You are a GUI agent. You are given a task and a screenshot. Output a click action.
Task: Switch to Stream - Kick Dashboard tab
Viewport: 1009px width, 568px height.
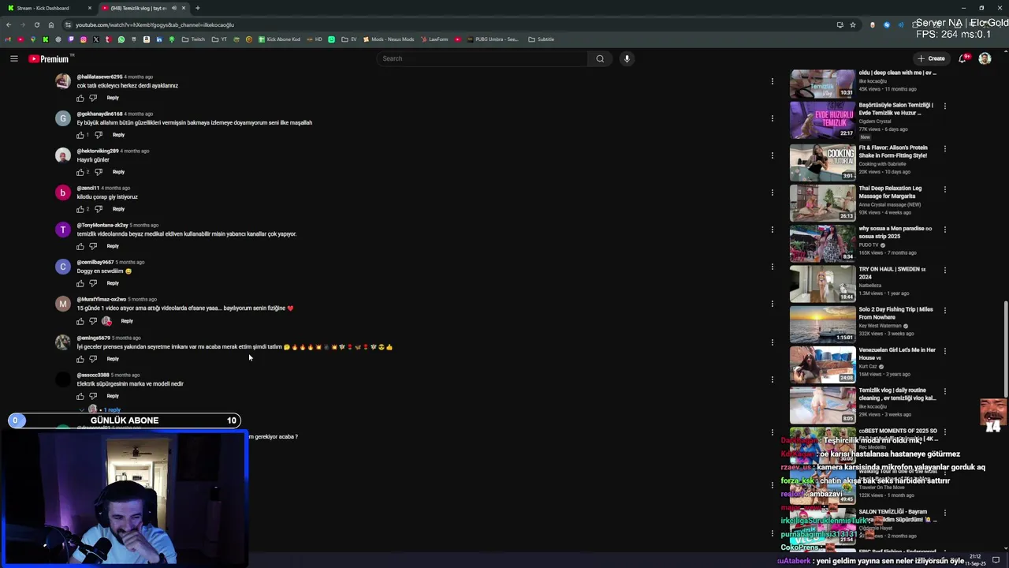point(47,8)
